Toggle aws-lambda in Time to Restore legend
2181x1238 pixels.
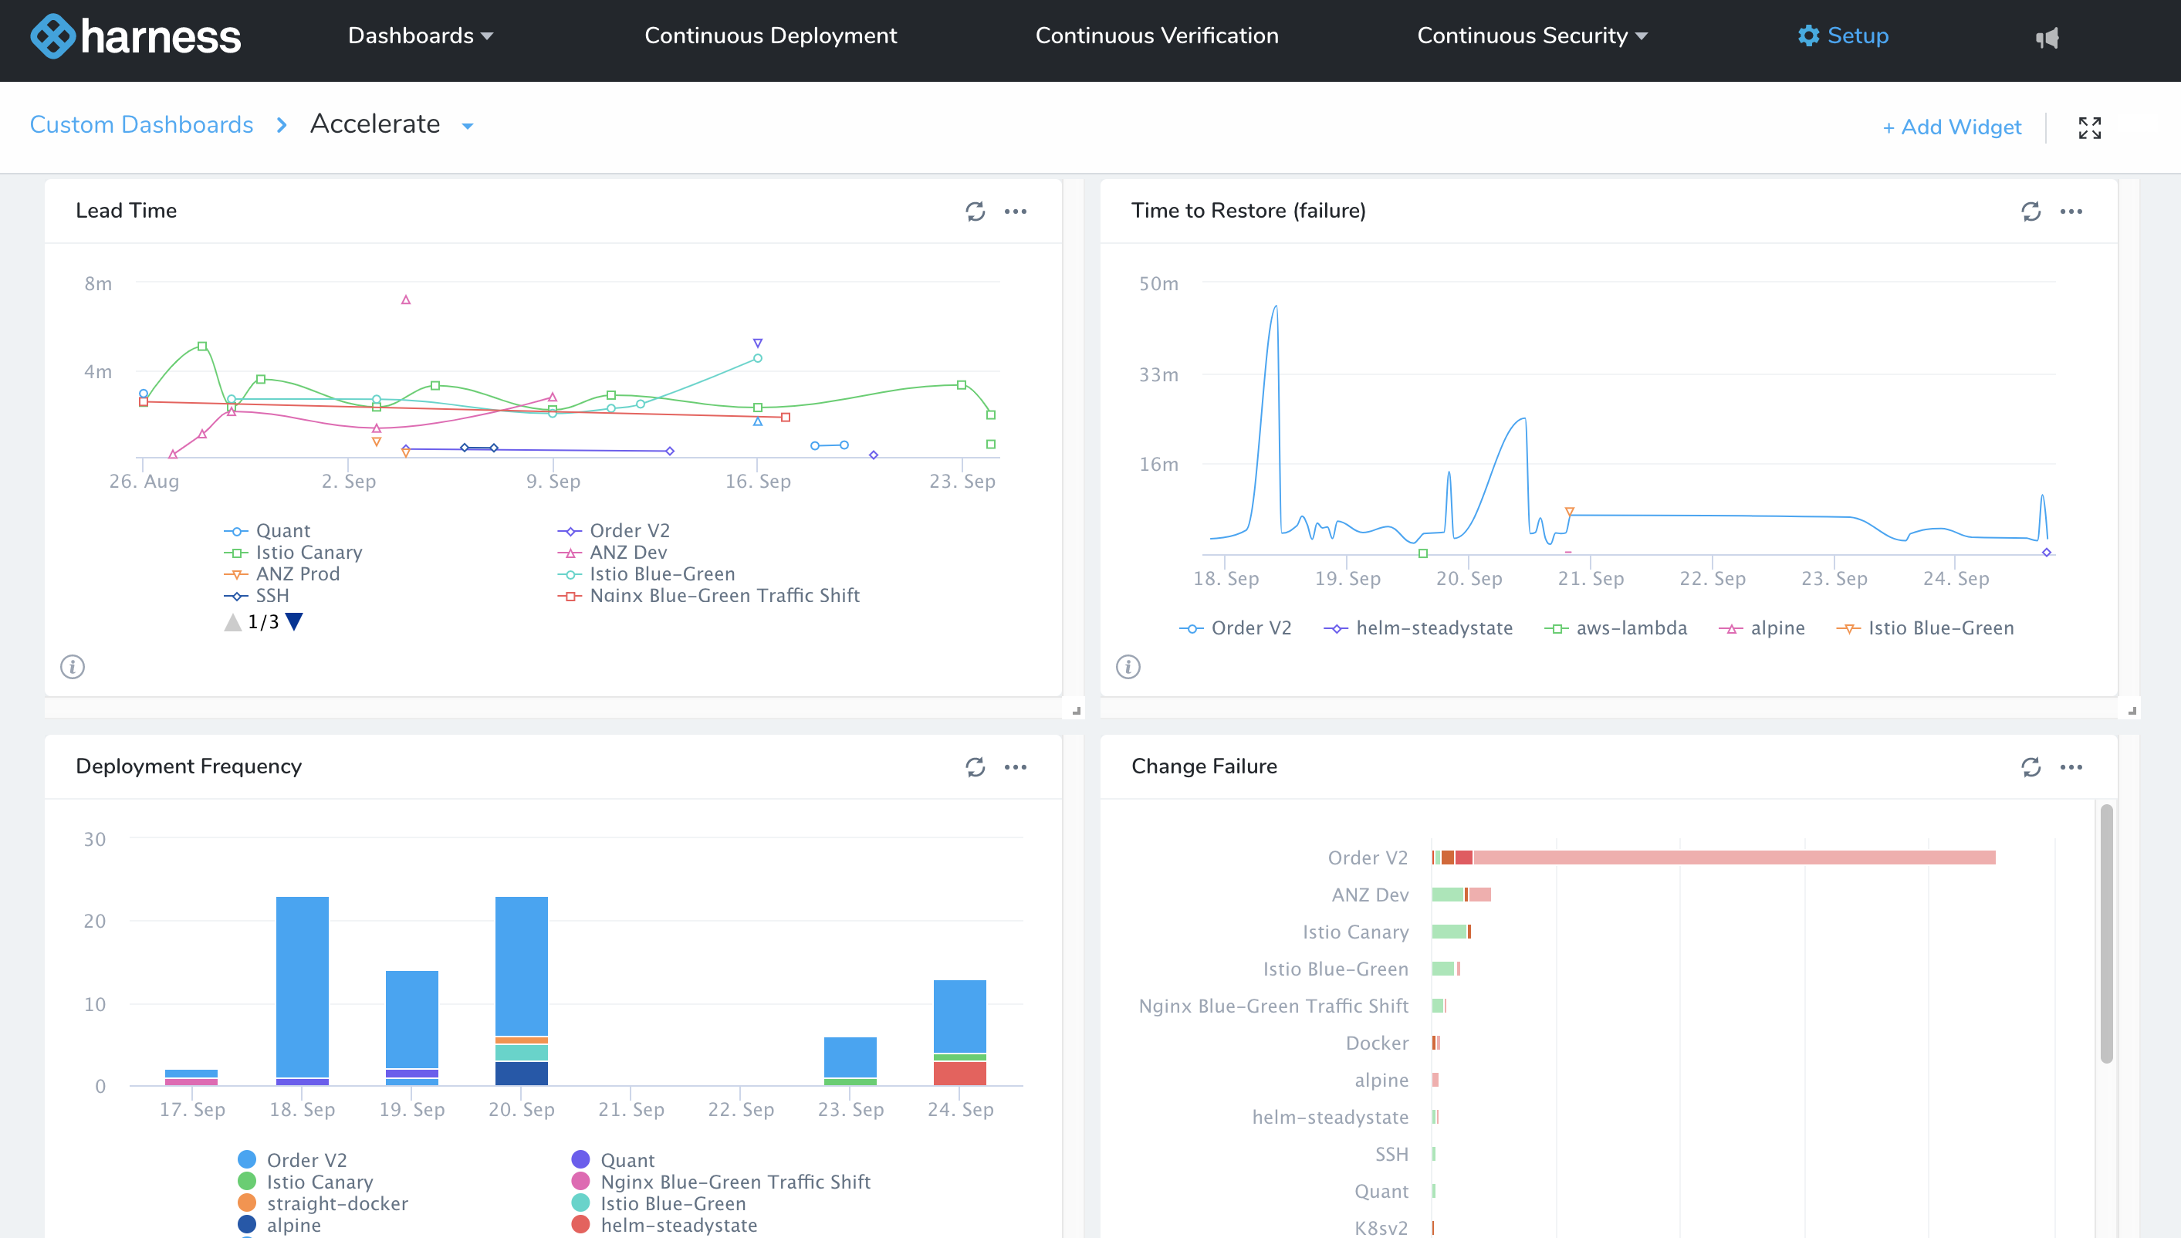click(1615, 628)
